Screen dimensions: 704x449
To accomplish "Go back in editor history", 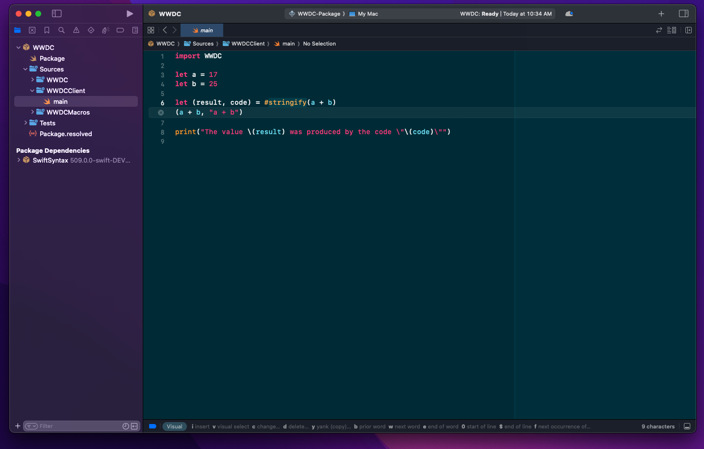I will click(x=165, y=30).
